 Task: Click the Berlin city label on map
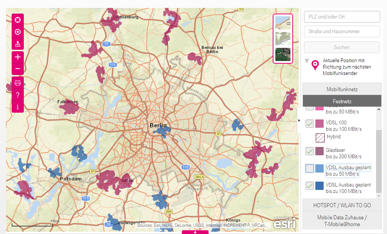[158, 125]
